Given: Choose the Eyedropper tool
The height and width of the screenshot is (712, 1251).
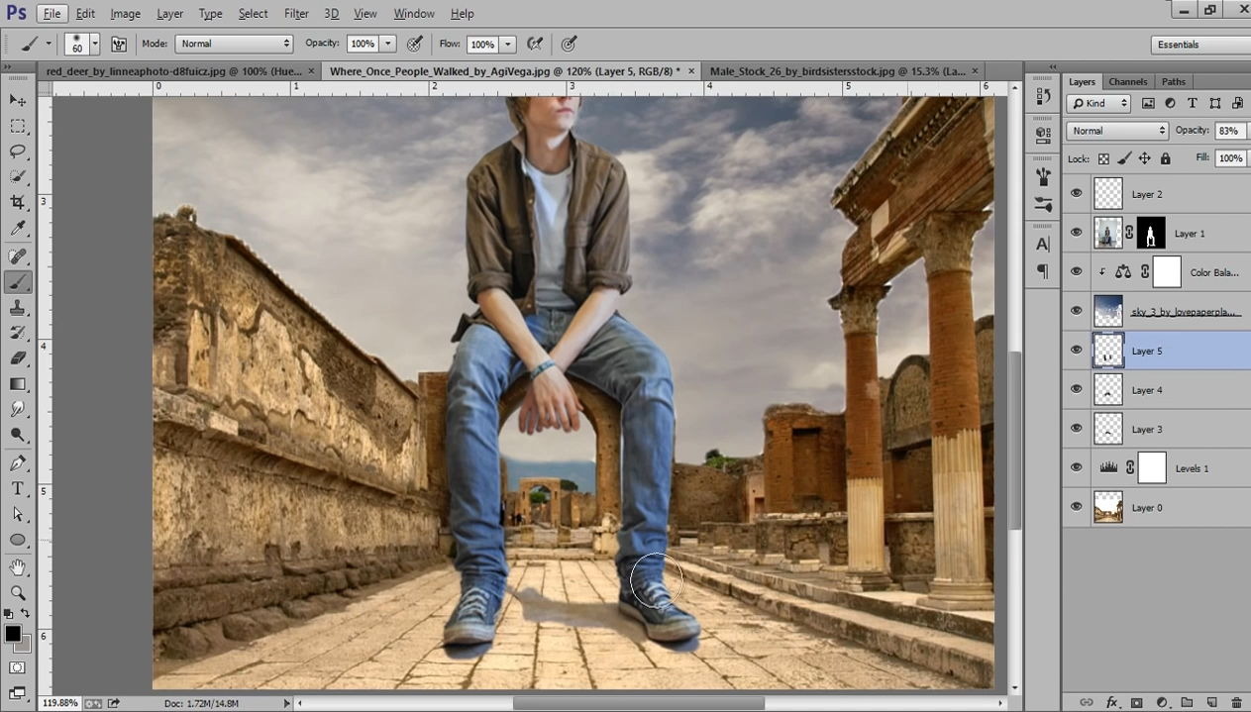Looking at the screenshot, I should click(18, 229).
